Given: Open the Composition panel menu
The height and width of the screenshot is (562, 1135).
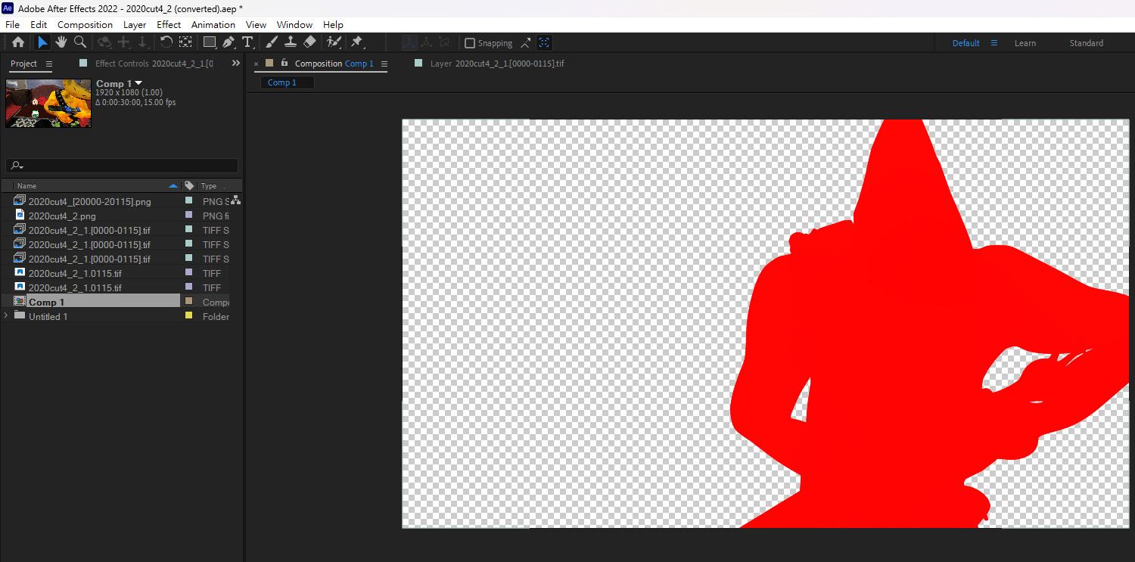Looking at the screenshot, I should 384,64.
